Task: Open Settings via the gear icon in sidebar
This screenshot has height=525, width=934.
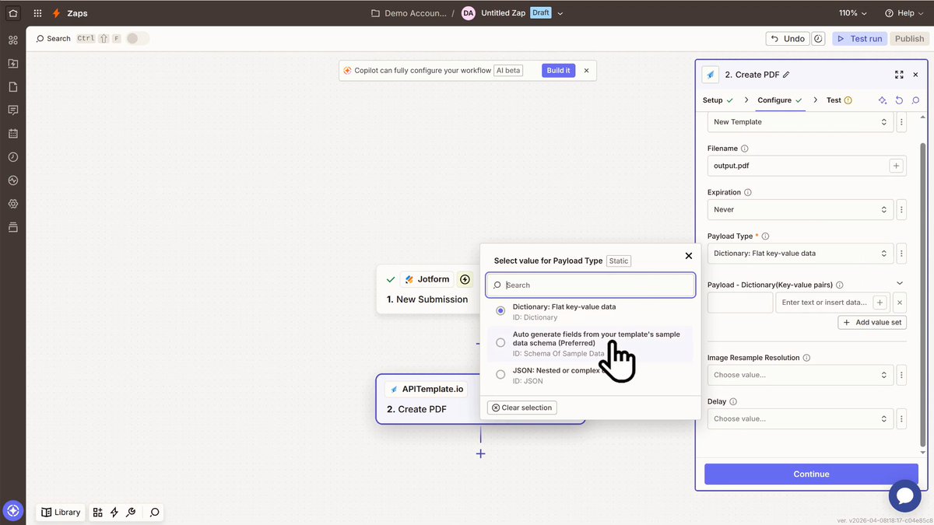Action: (x=12, y=204)
